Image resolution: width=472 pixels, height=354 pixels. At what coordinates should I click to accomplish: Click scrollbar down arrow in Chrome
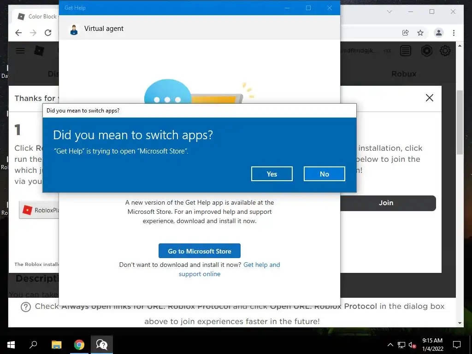pyautogui.click(x=460, y=323)
